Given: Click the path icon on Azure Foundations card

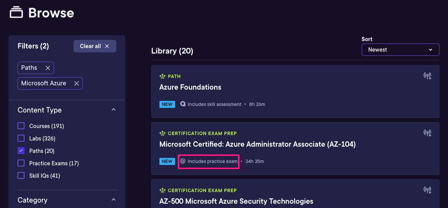Looking at the screenshot, I should click(163, 76).
